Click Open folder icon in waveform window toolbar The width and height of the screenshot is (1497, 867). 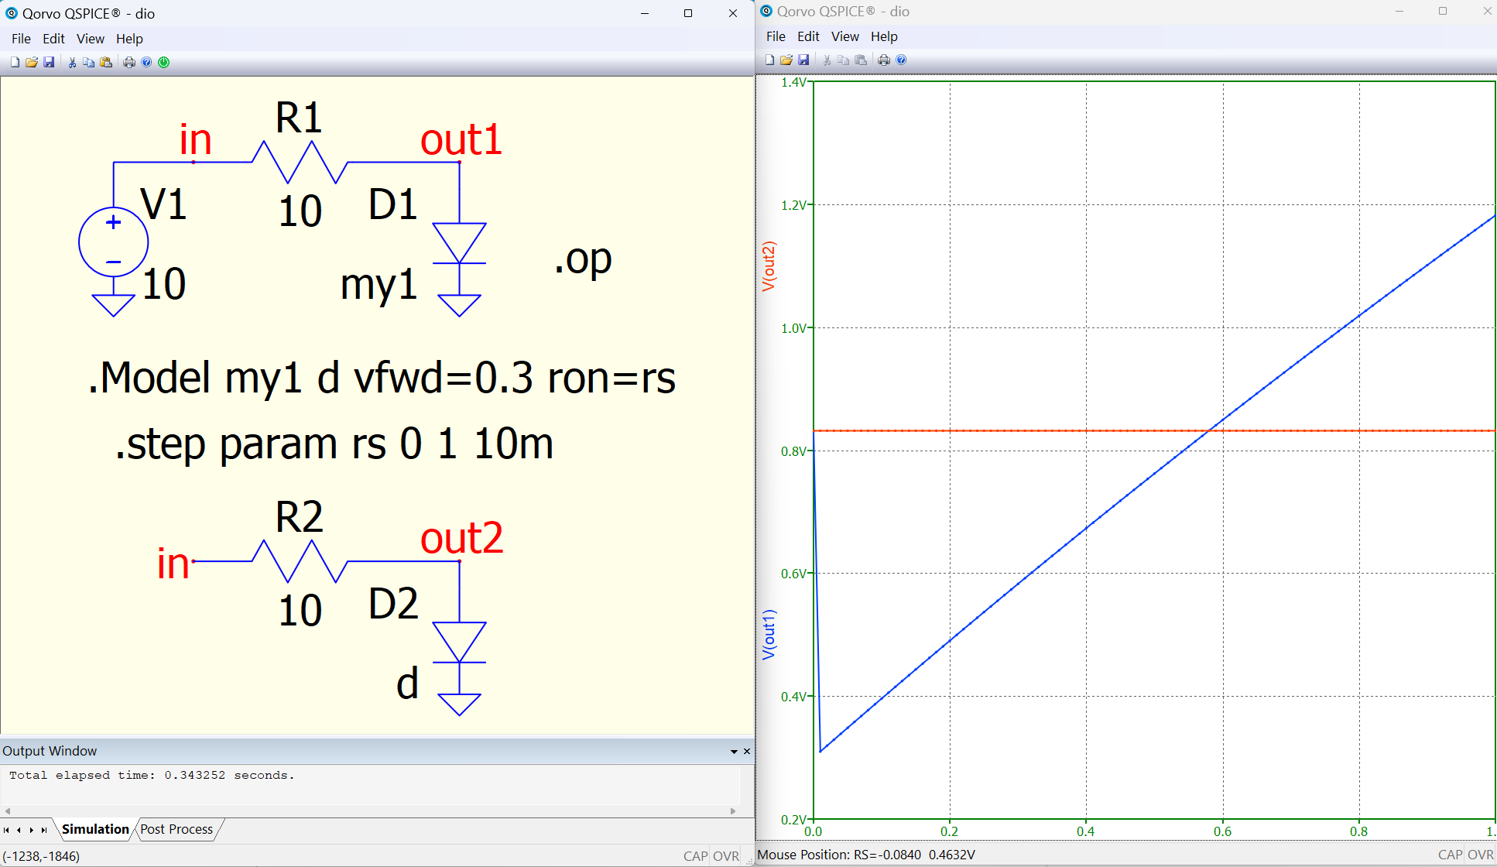(x=786, y=60)
